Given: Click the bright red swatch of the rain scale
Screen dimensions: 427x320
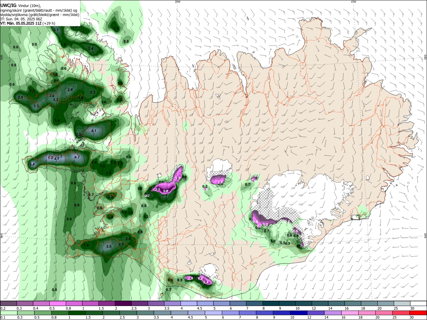Looking at the screenshot, I should [x=418, y=313].
